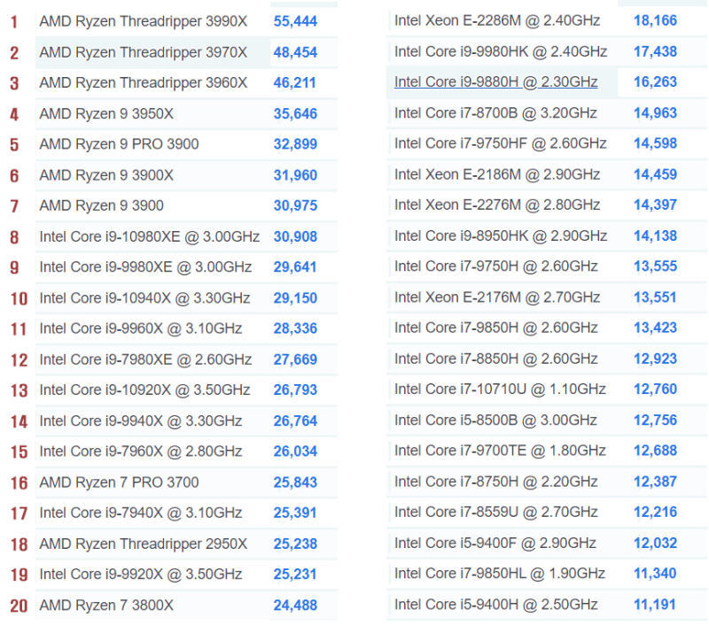The width and height of the screenshot is (709, 625).
Task: Click Intel Xeon E-2176M @ 2.70GHz
Action: pos(497,297)
